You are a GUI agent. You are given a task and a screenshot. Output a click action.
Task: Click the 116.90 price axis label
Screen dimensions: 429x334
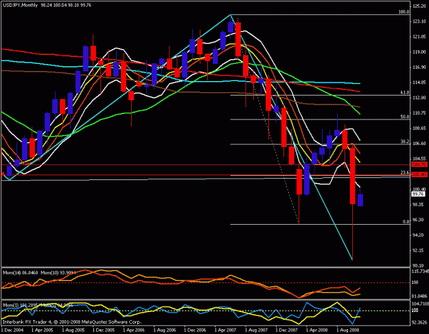(419, 67)
